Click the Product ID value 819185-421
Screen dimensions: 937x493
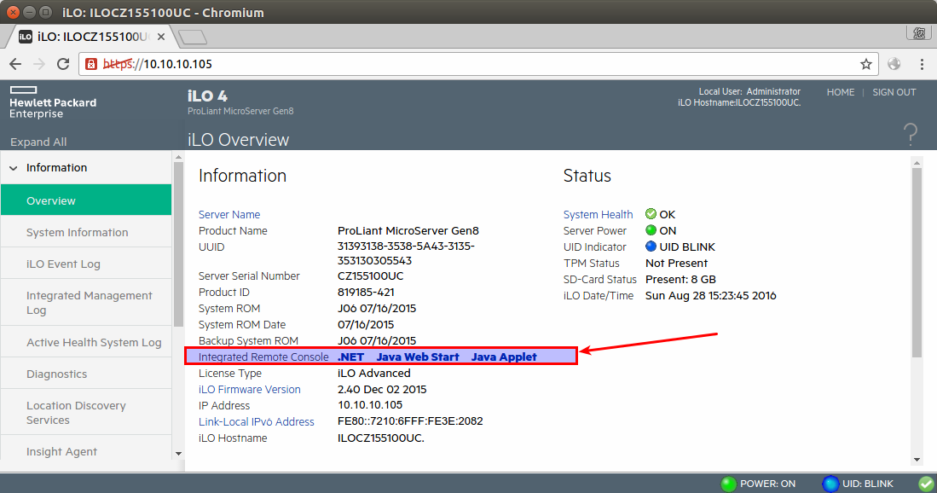click(x=366, y=293)
